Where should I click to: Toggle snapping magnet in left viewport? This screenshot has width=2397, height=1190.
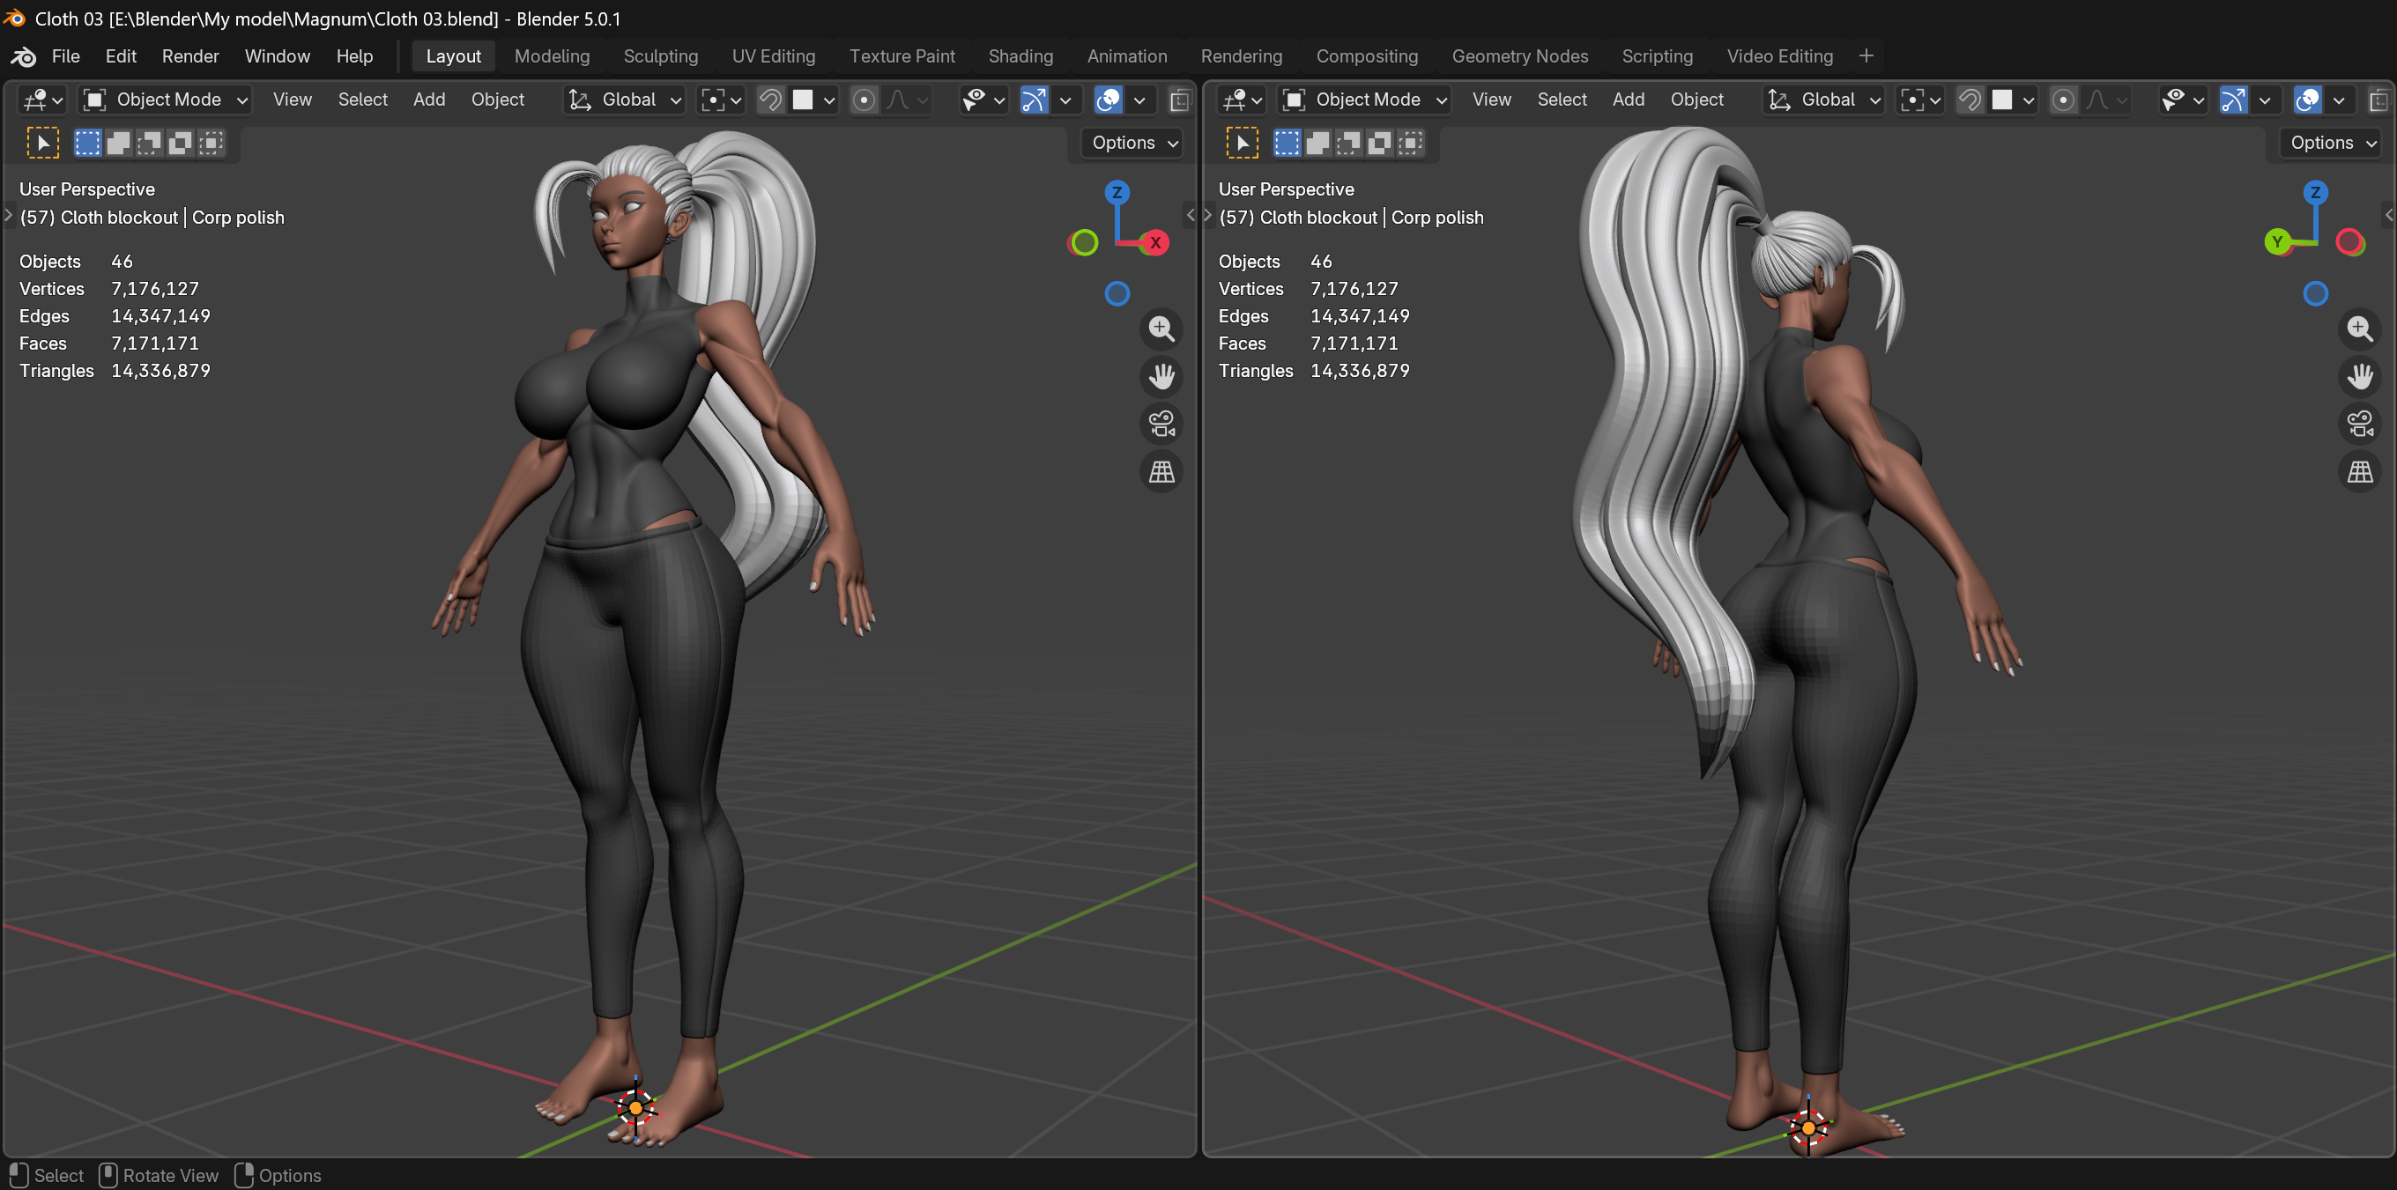769,100
